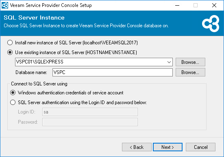Click the Connect to SQL Server using label

(39, 84)
